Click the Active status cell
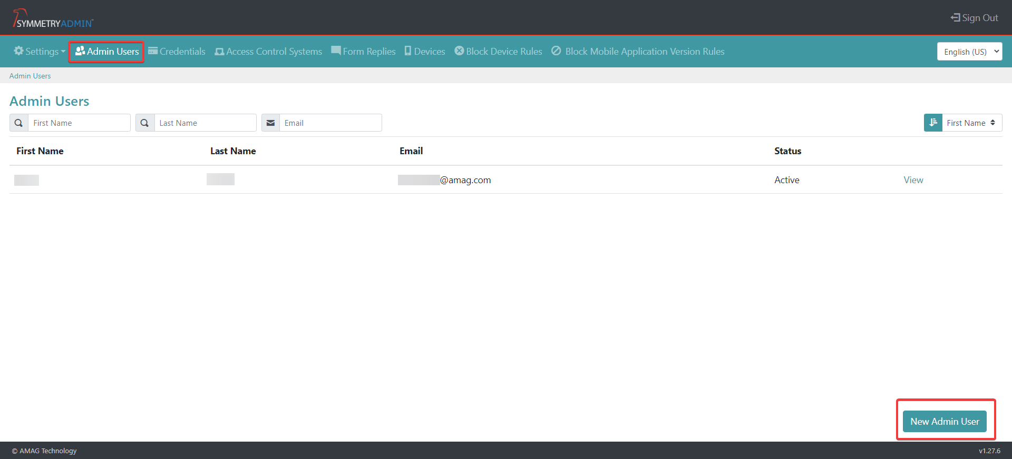 [x=786, y=180]
